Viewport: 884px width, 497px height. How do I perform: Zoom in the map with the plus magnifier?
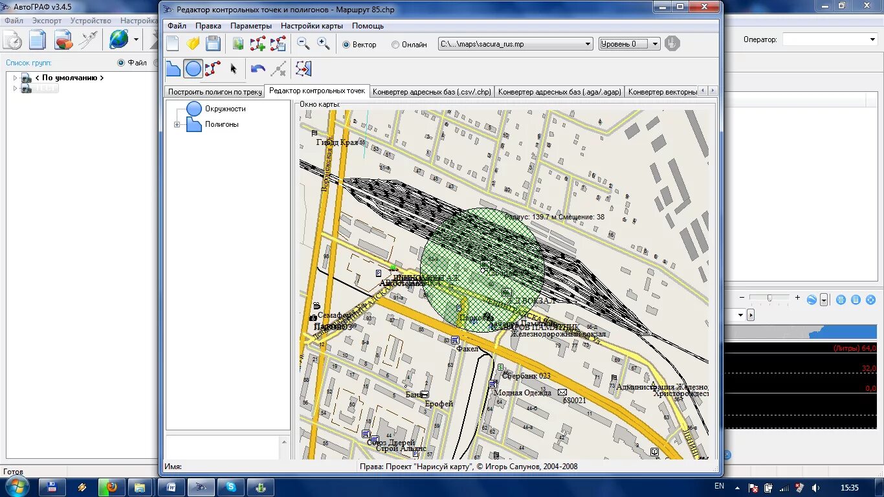[x=323, y=44]
